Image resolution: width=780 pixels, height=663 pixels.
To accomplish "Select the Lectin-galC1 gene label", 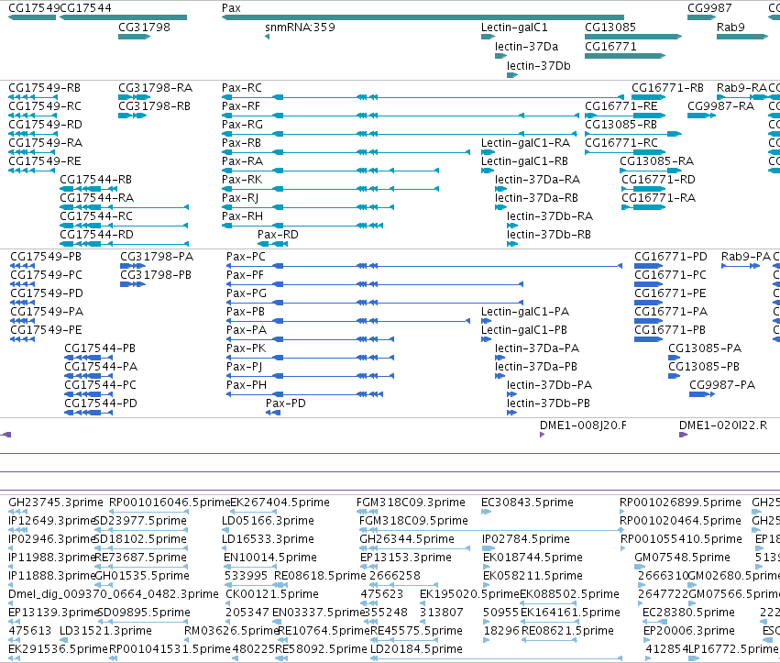I will [x=514, y=28].
